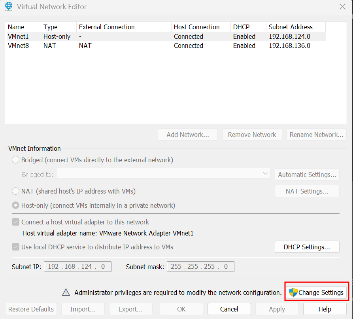
Task: Click the Subnet mask field
Action: pos(200,266)
